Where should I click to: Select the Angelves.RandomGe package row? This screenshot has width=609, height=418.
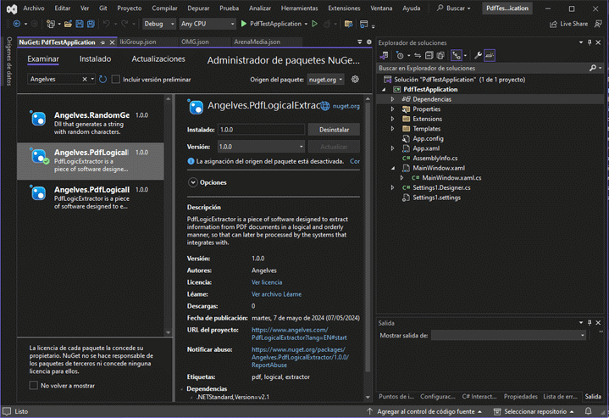click(91, 123)
